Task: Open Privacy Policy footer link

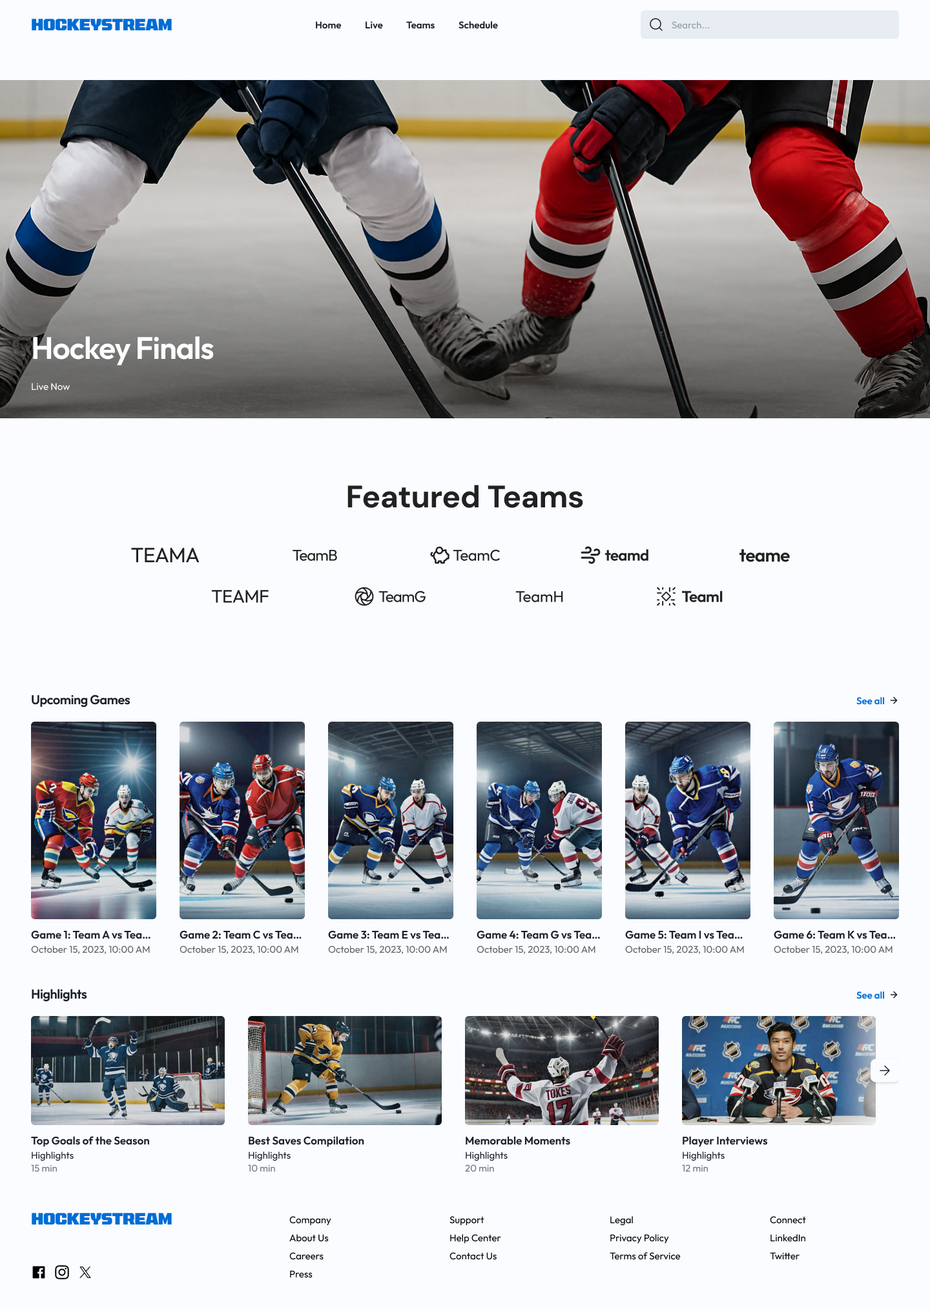Action: coord(639,1238)
